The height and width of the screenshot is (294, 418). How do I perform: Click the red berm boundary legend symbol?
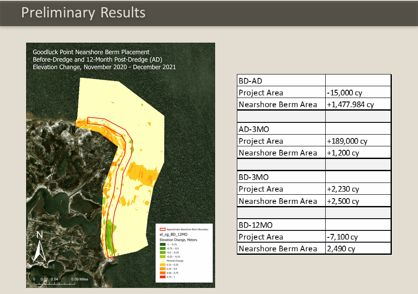[x=163, y=229]
